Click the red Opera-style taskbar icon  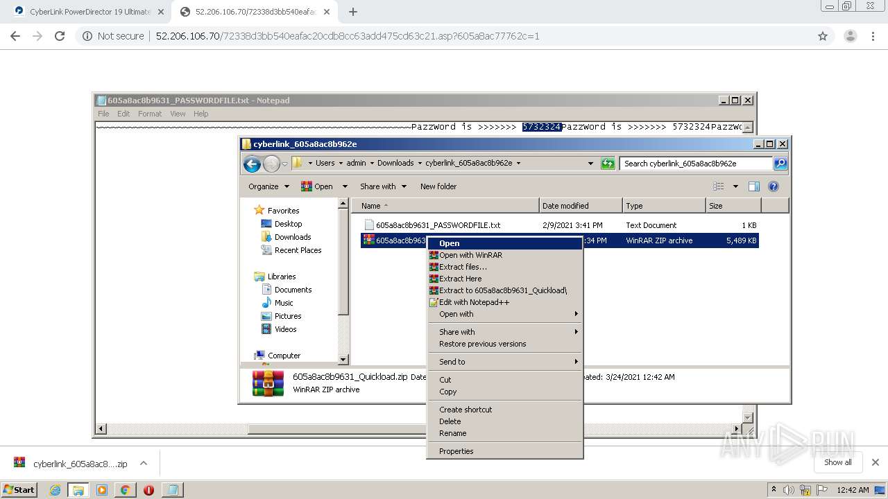(148, 490)
